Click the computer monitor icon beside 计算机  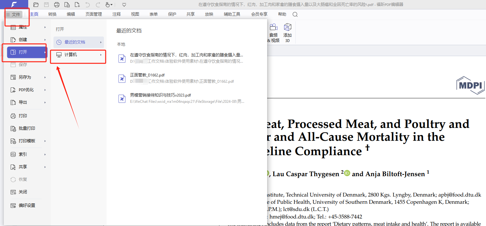59,55
